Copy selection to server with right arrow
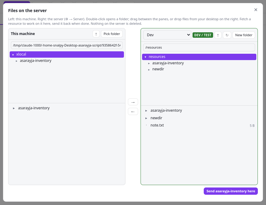266x205 pixels. 133,102
